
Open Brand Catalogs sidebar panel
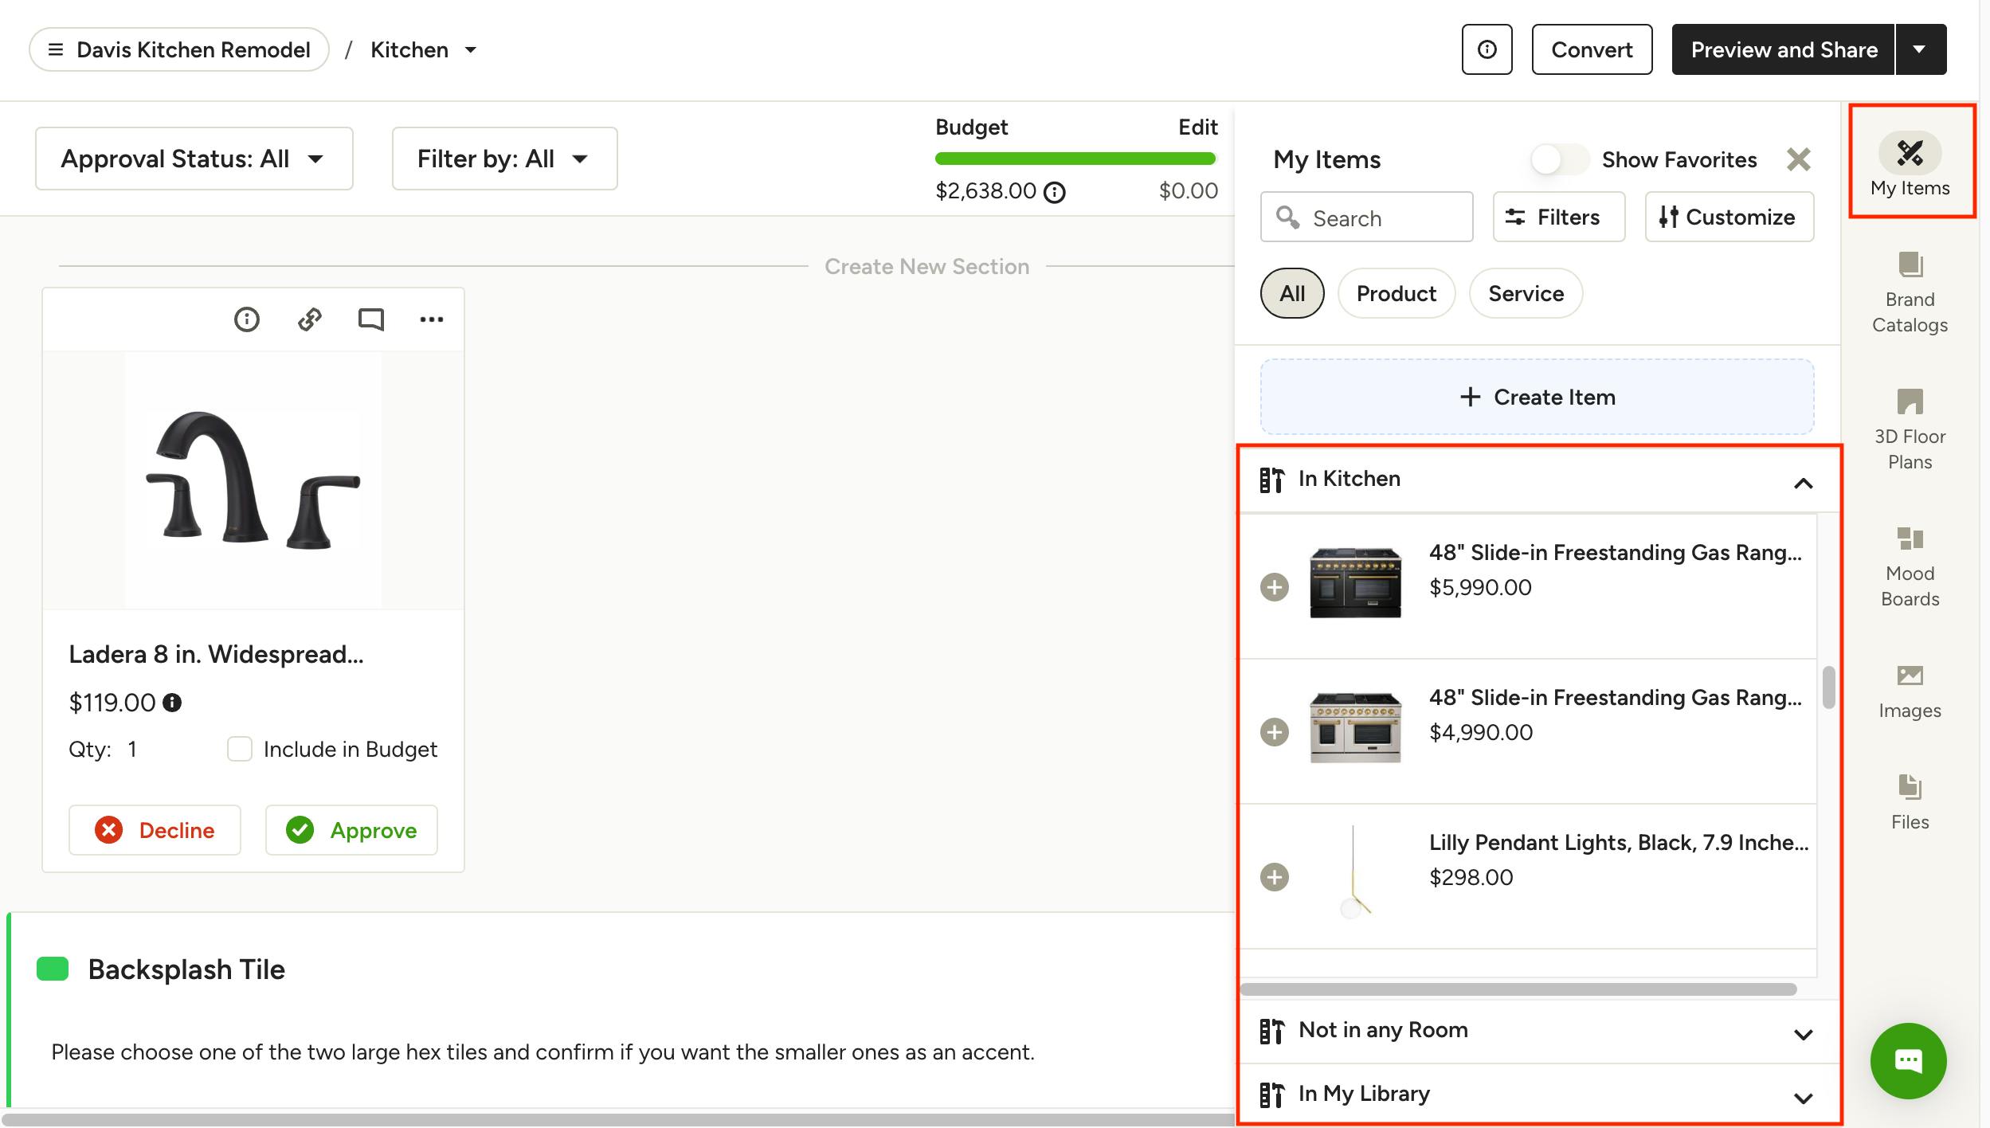(x=1910, y=292)
